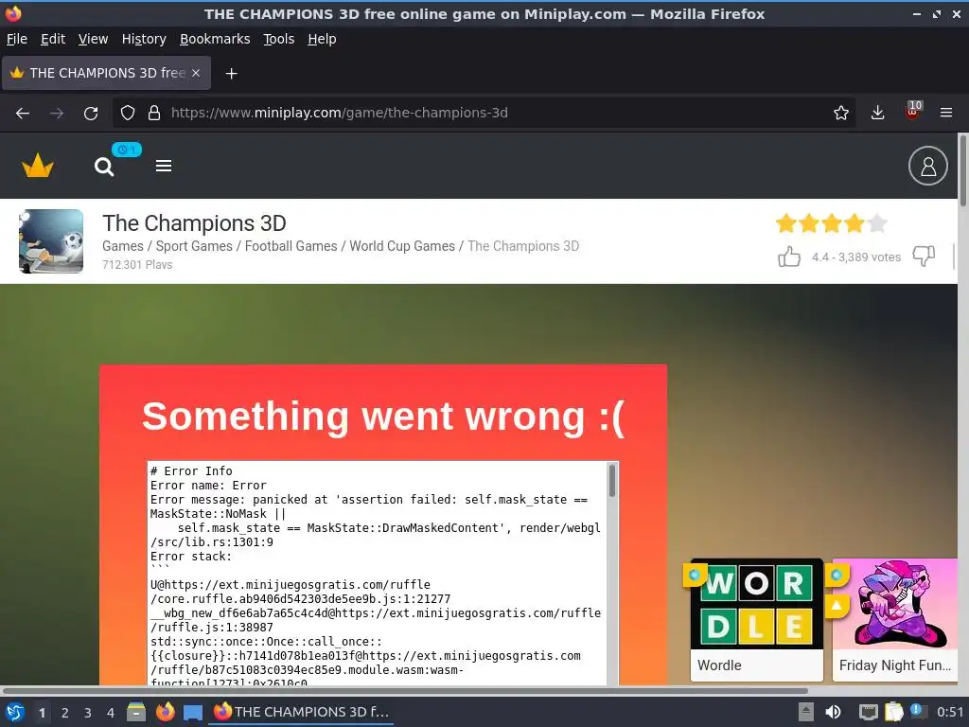
Task: Click the Miniplay crown logo
Action: (x=38, y=166)
